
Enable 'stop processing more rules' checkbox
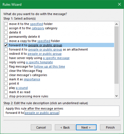(x=6, y=96)
